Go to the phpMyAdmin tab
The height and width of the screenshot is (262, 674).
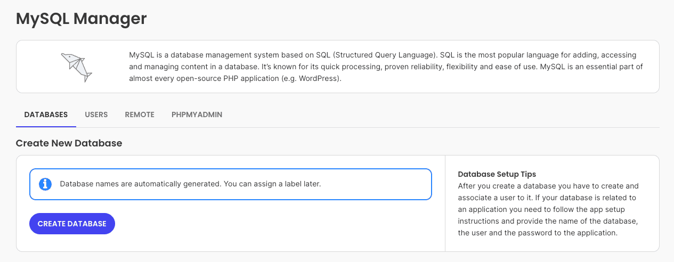pos(197,114)
